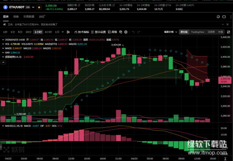Redo the chart action

[139, 32]
